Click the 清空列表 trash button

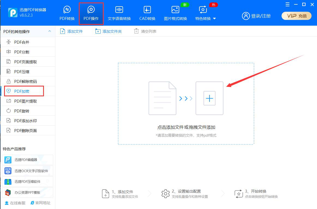145,31
